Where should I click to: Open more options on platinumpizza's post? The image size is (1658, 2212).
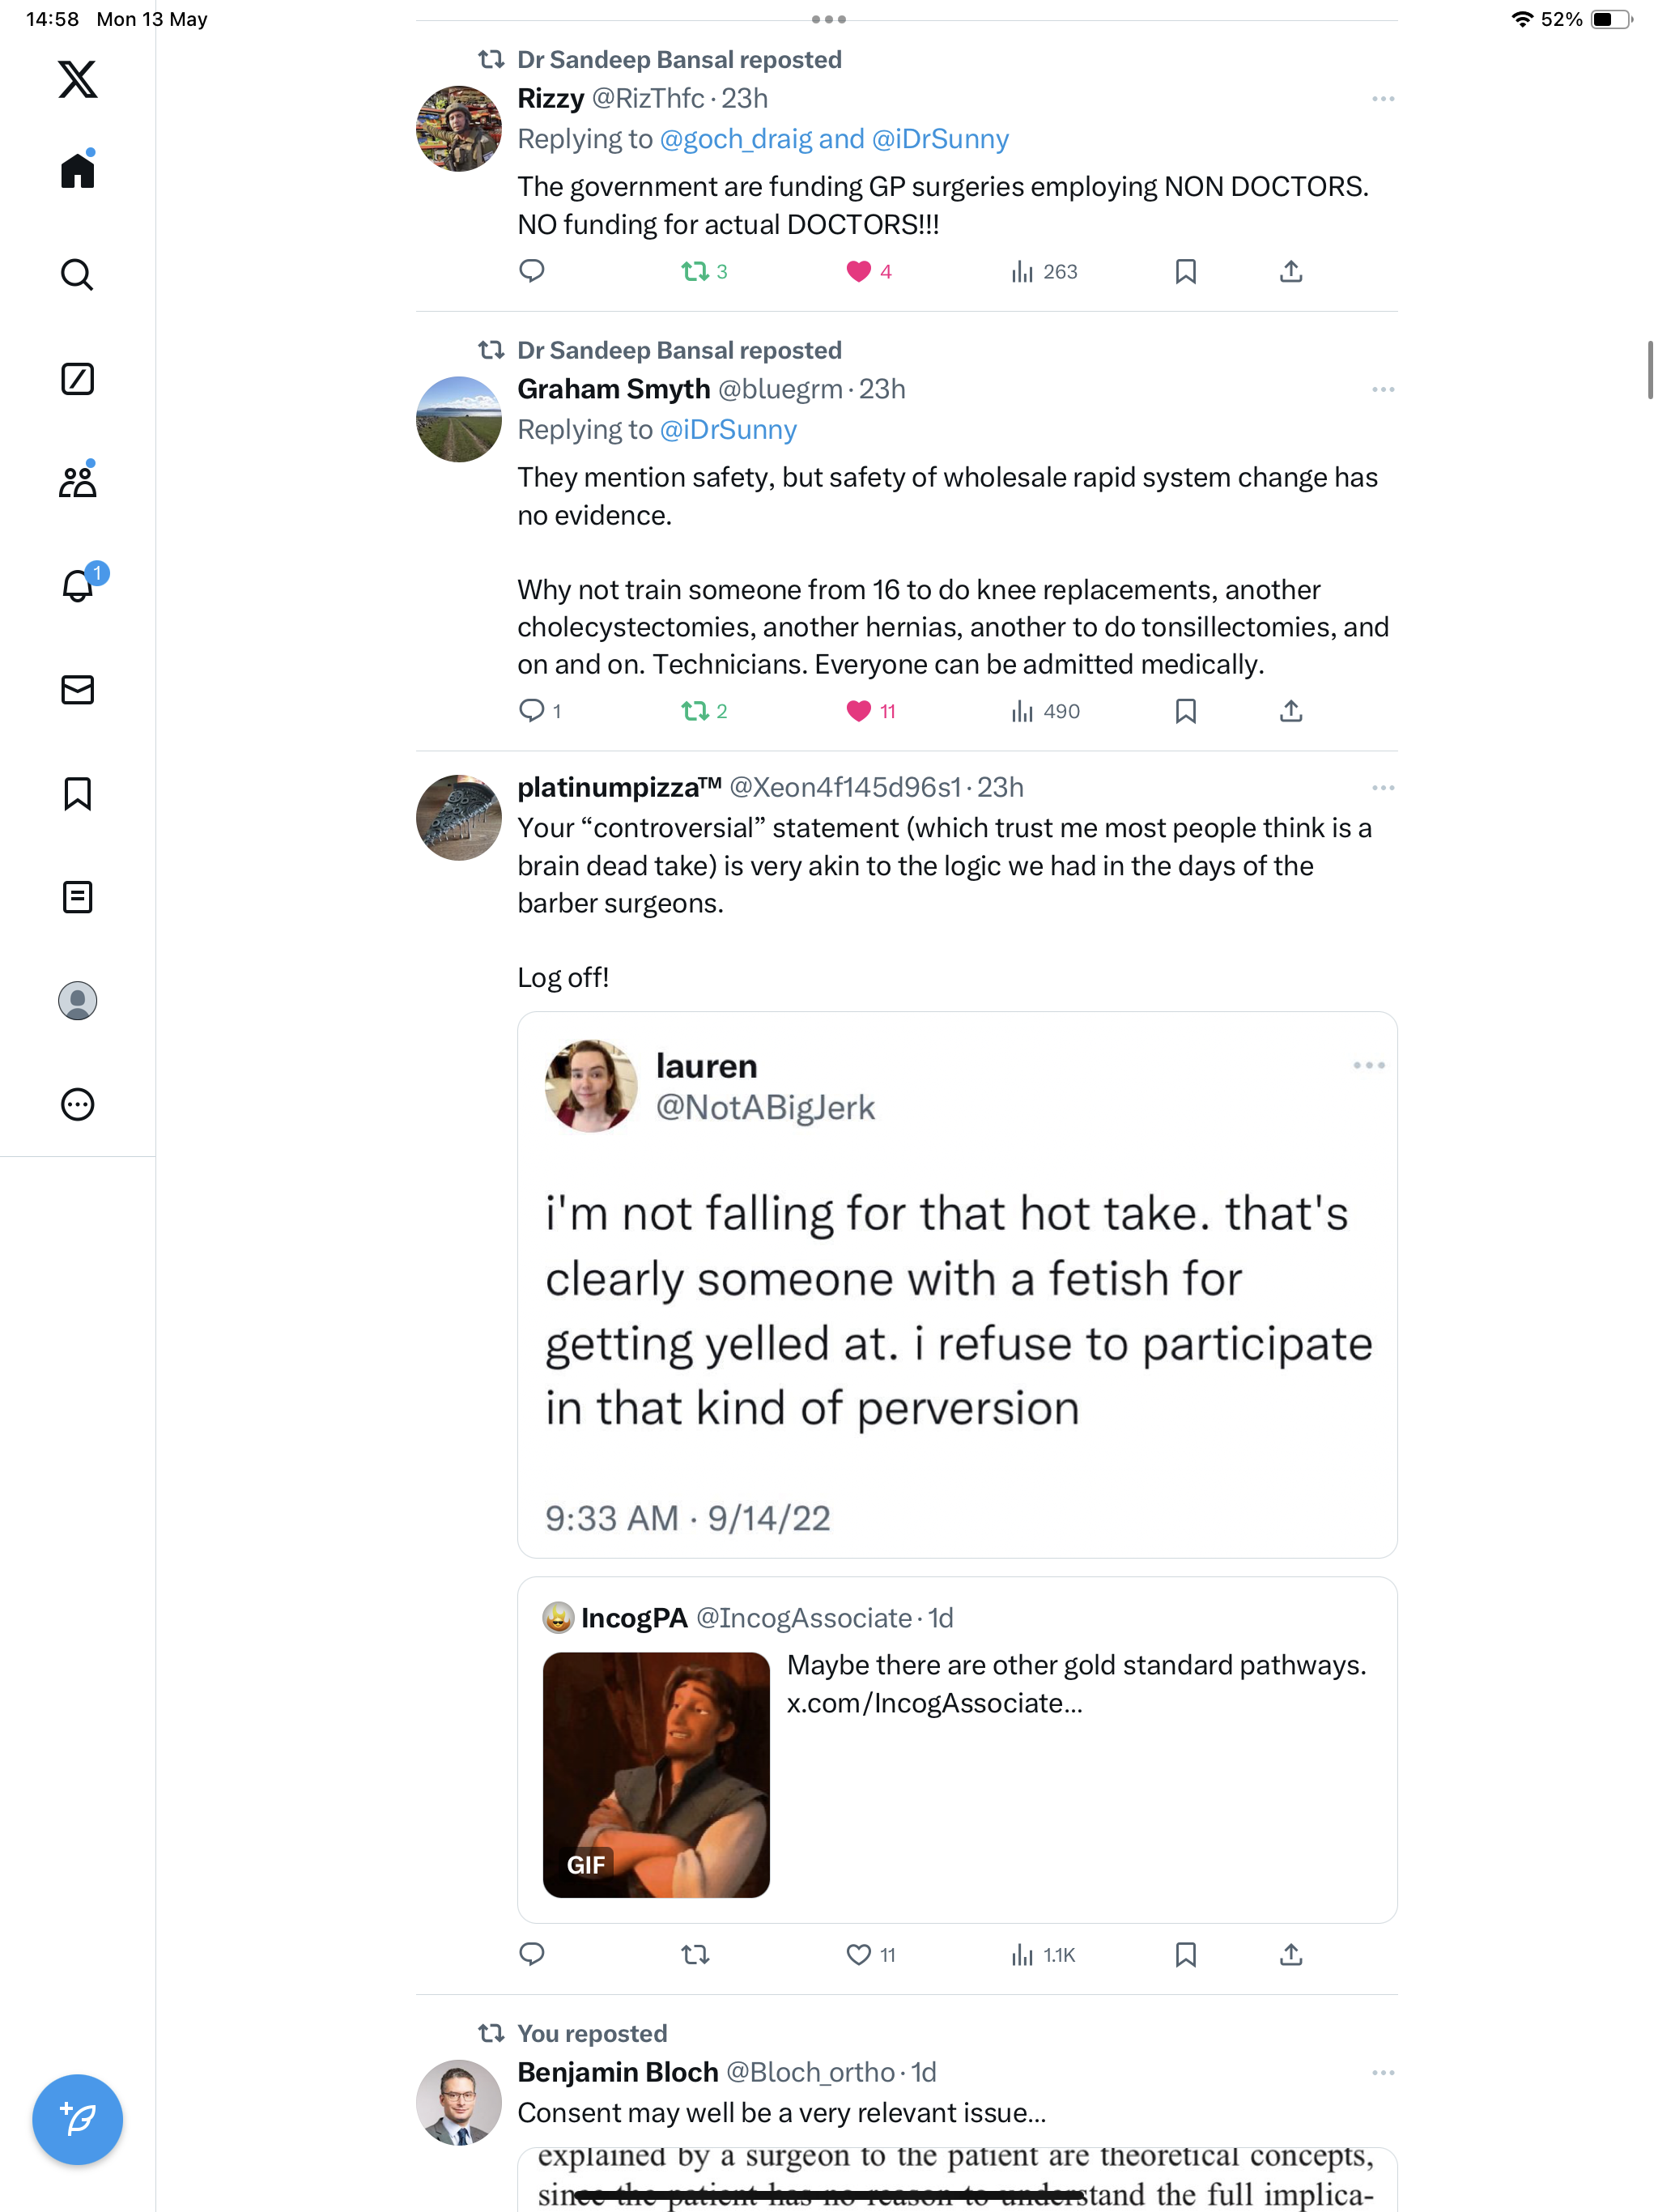coord(1383,788)
